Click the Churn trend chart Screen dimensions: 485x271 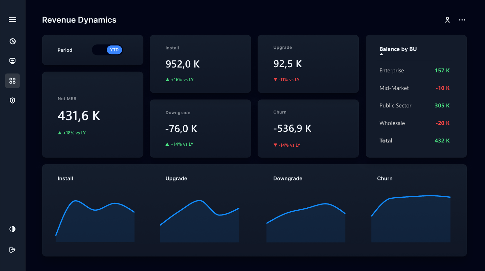point(411,219)
